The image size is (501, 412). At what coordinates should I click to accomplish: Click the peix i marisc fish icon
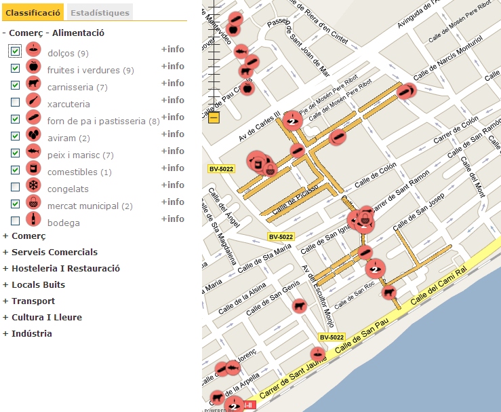point(33,151)
